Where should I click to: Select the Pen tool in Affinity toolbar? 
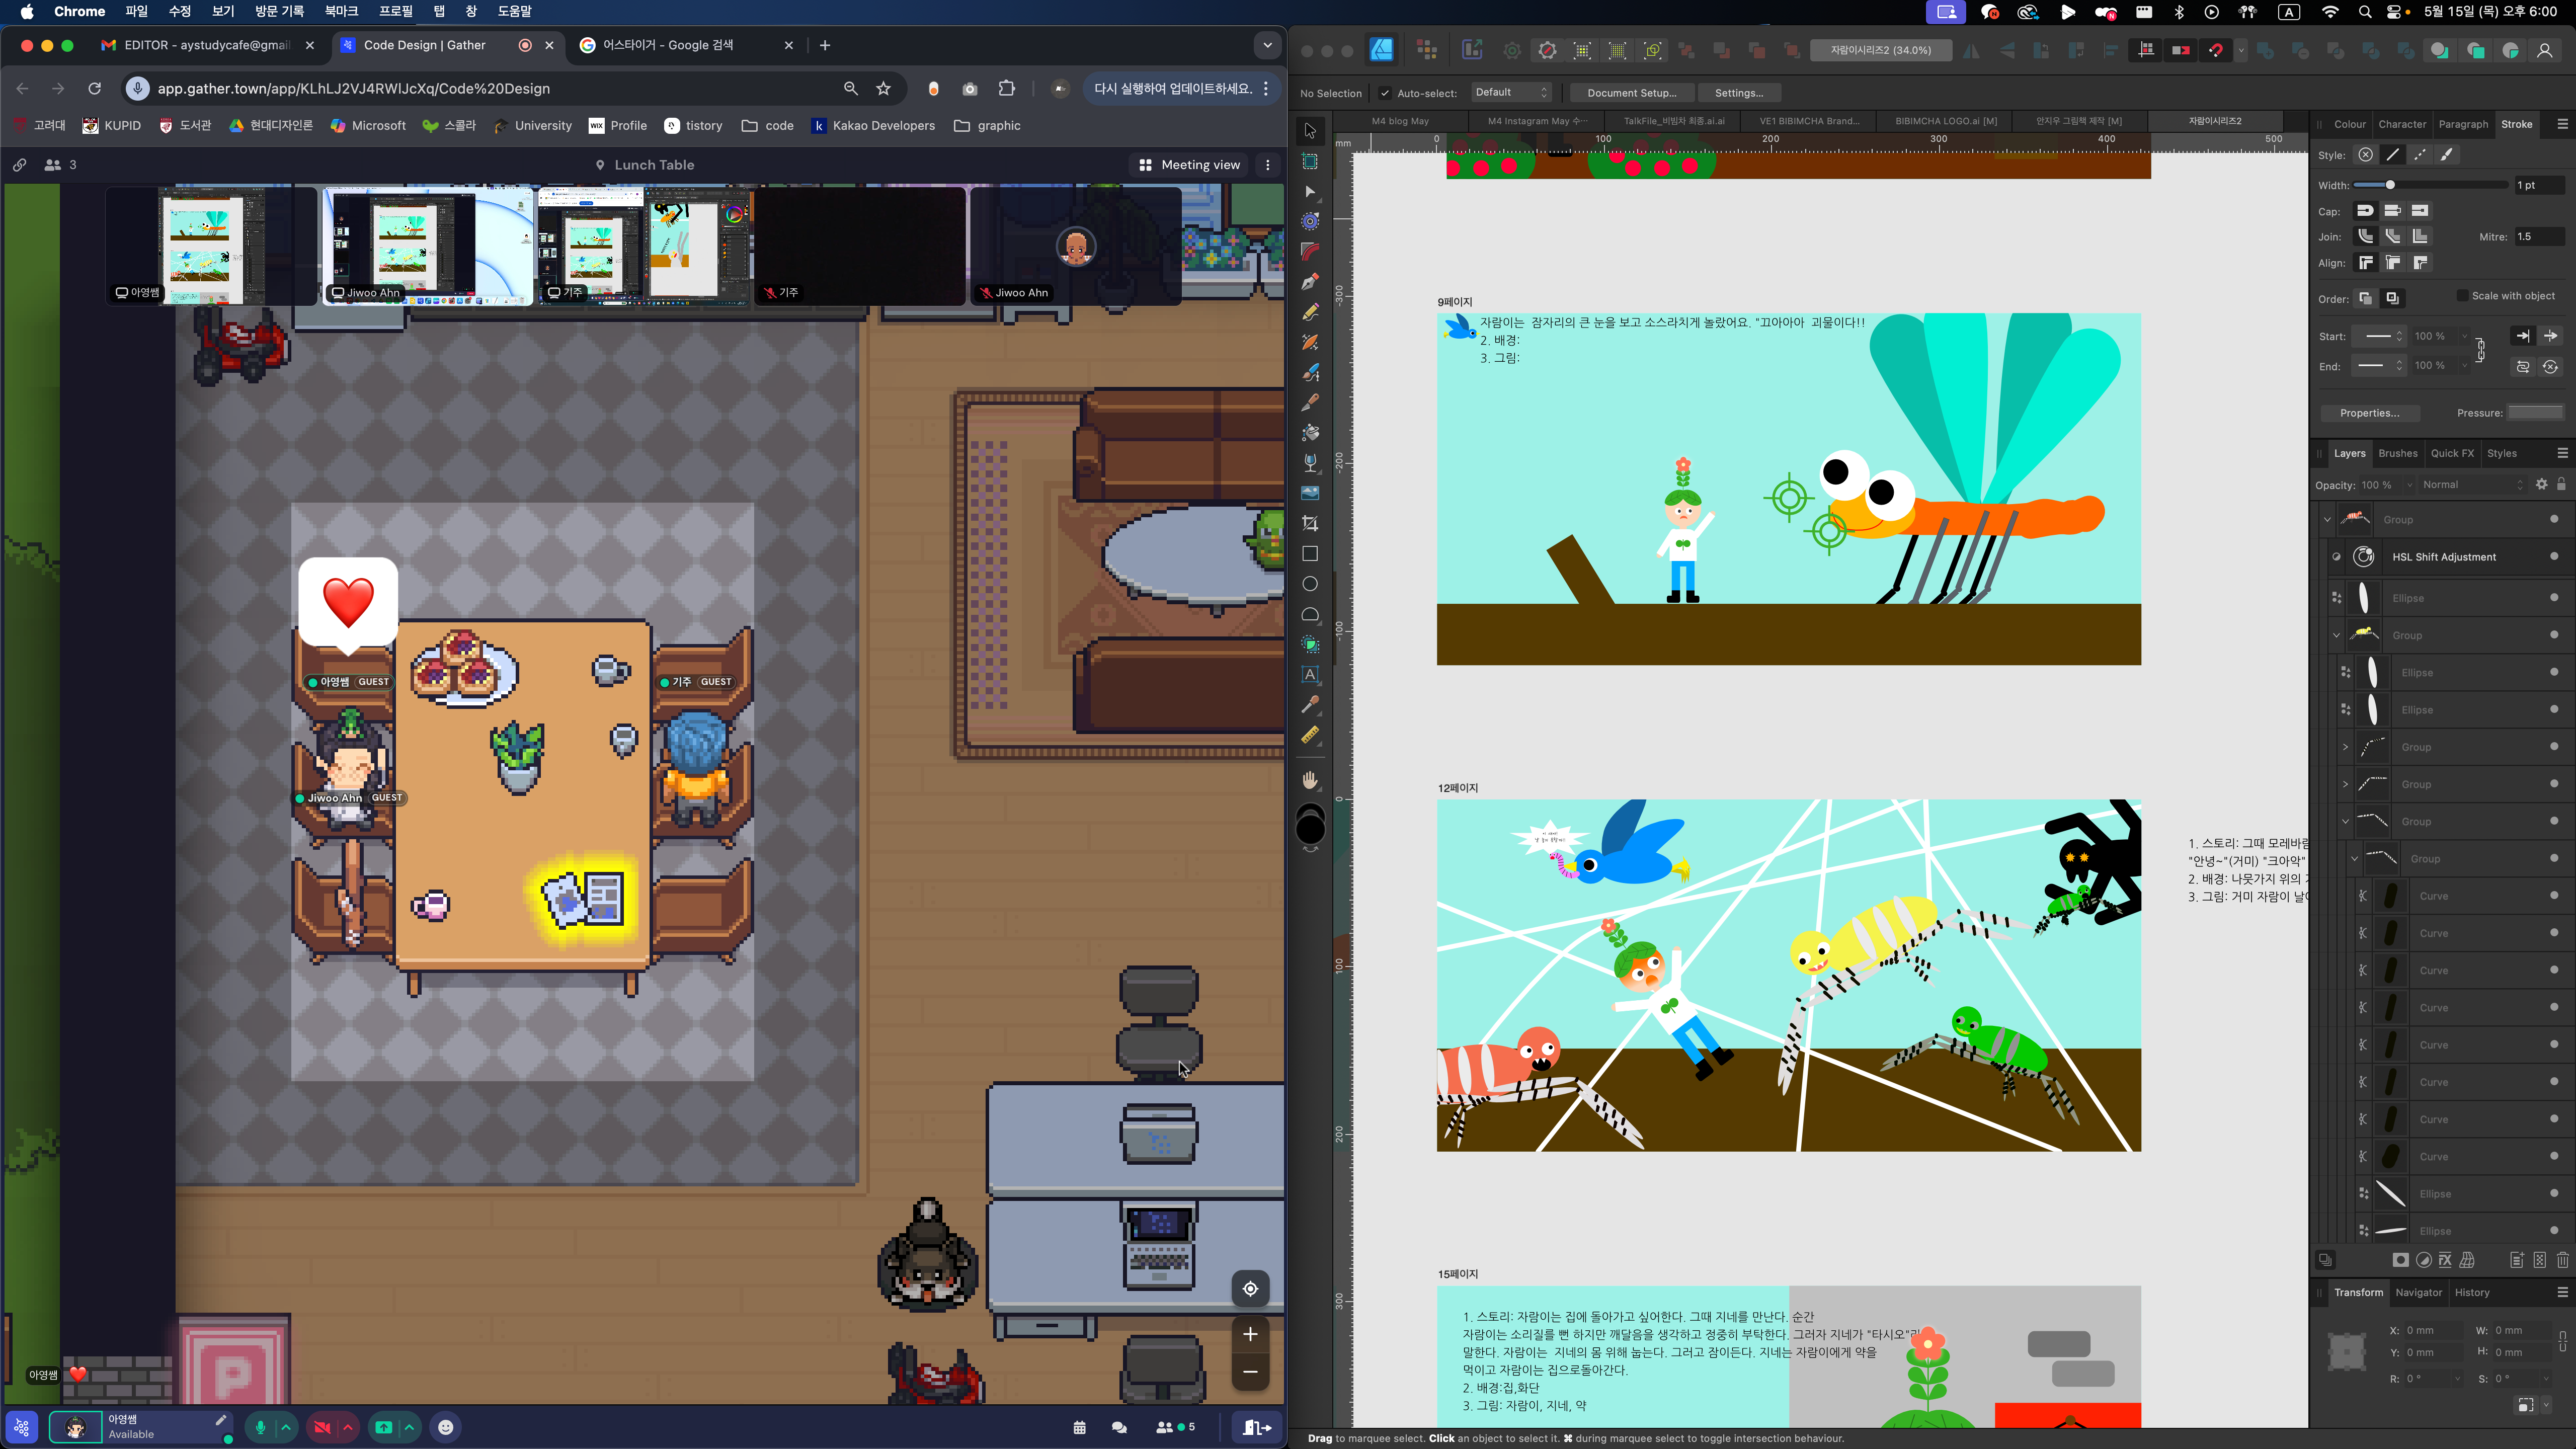(x=1309, y=282)
